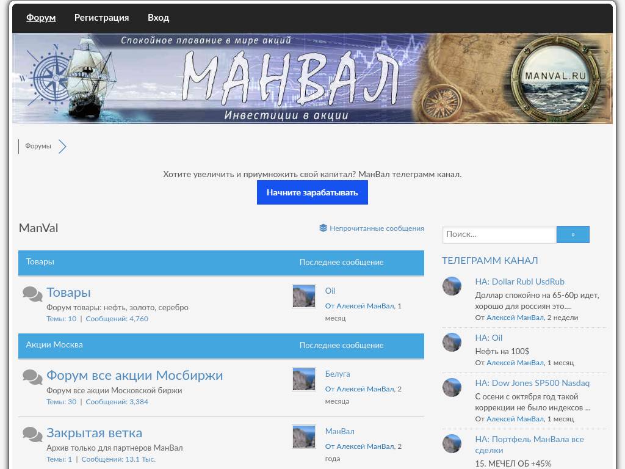Image resolution: width=625 pixels, height=469 pixels.
Task: Click the Товары forum speech-bubble icon
Action: (32, 294)
